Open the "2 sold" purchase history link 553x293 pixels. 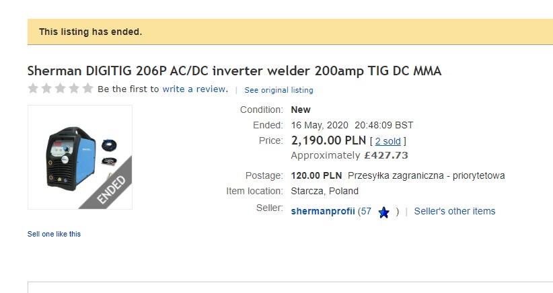[x=388, y=141]
